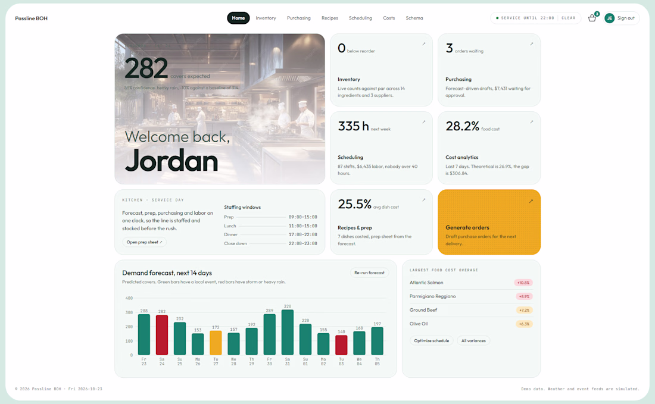Open the Purchasing card arrow icon
The width and height of the screenshot is (655, 404).
coord(531,44)
